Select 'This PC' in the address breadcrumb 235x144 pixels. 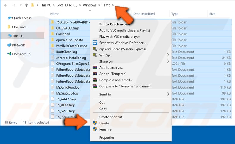click(46, 5)
